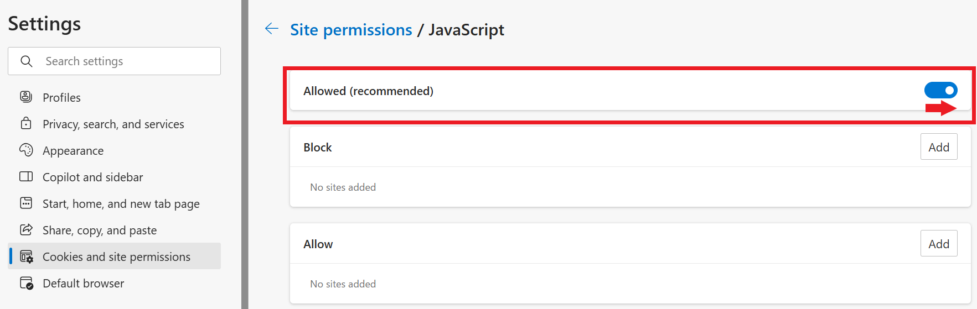This screenshot has height=309, width=977.
Task: Toggle off the Allowed (recommended) JavaScript switch
Action: point(940,90)
